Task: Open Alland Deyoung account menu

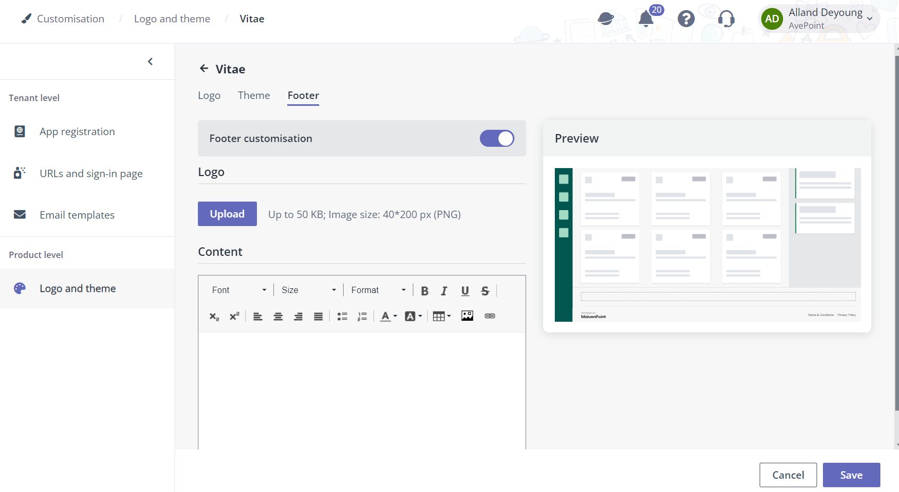Action: (x=819, y=19)
